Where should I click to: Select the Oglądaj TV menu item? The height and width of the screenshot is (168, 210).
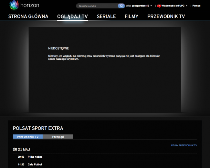(72, 16)
